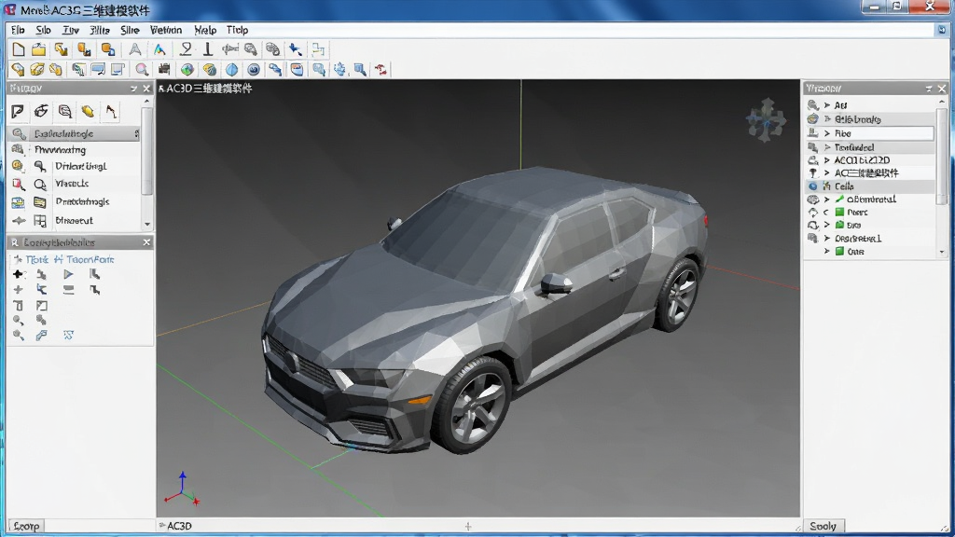Click the XYZ axis indicator in the viewport

point(182,489)
